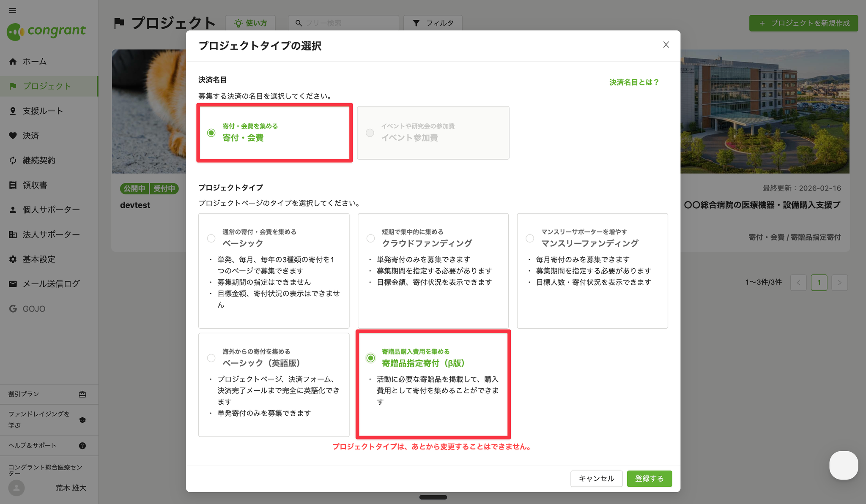Select the ベーシック project type radio
This screenshot has width=866, height=504.
(x=211, y=238)
